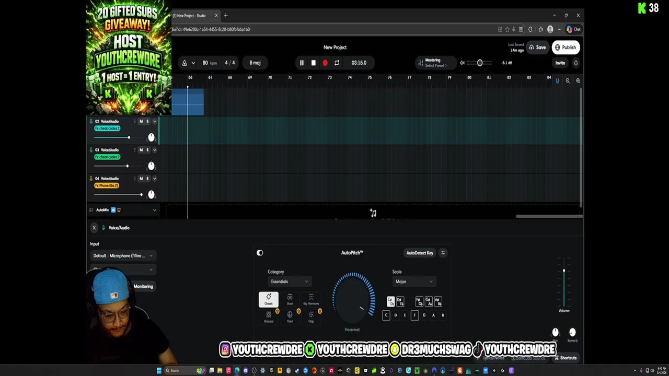Open the Windows Start menu
Screen dimensions: 669x376
coord(159,371)
